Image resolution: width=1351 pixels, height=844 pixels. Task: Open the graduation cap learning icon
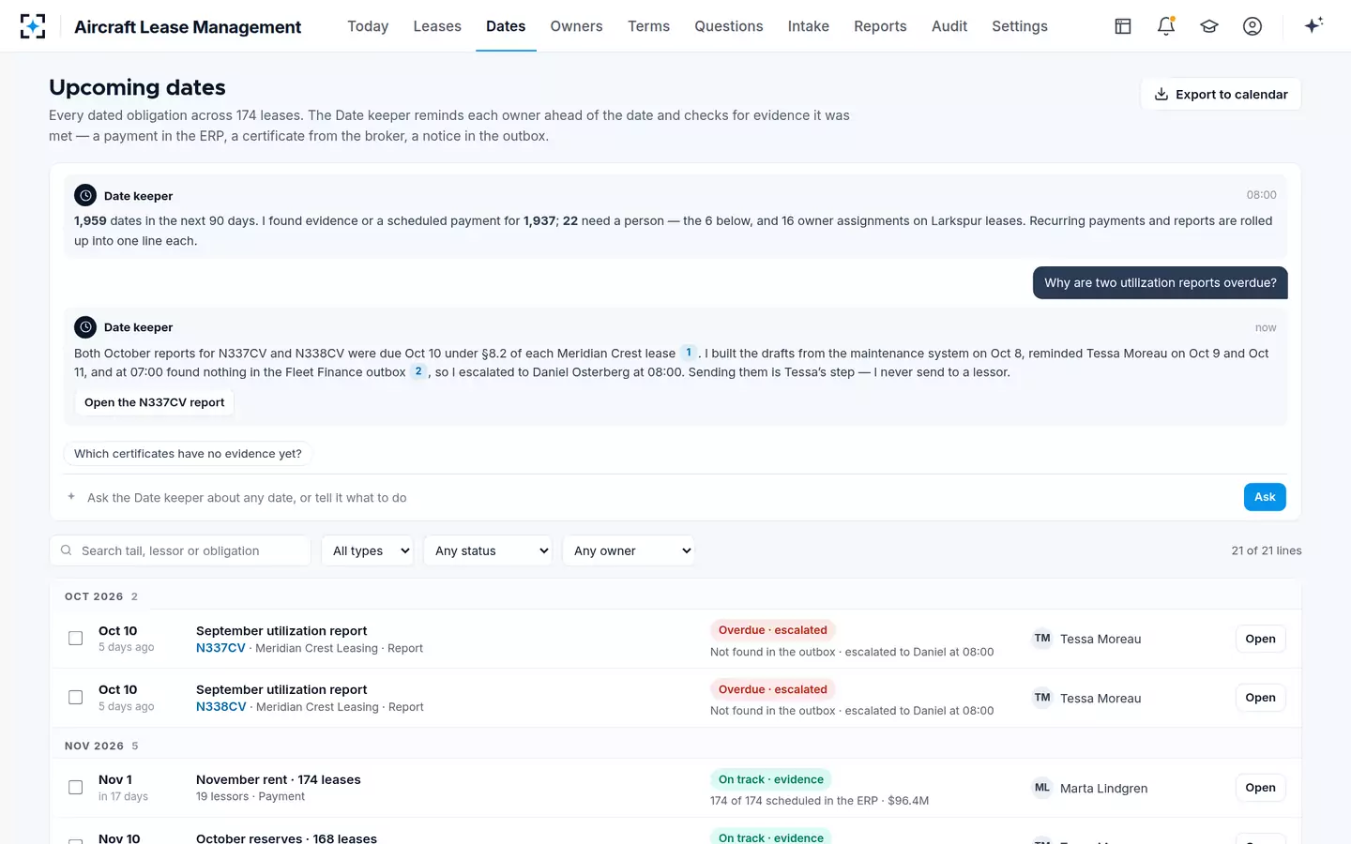pos(1209,26)
